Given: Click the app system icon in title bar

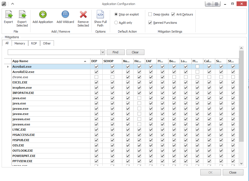Looking at the screenshot, I should point(4,4).
